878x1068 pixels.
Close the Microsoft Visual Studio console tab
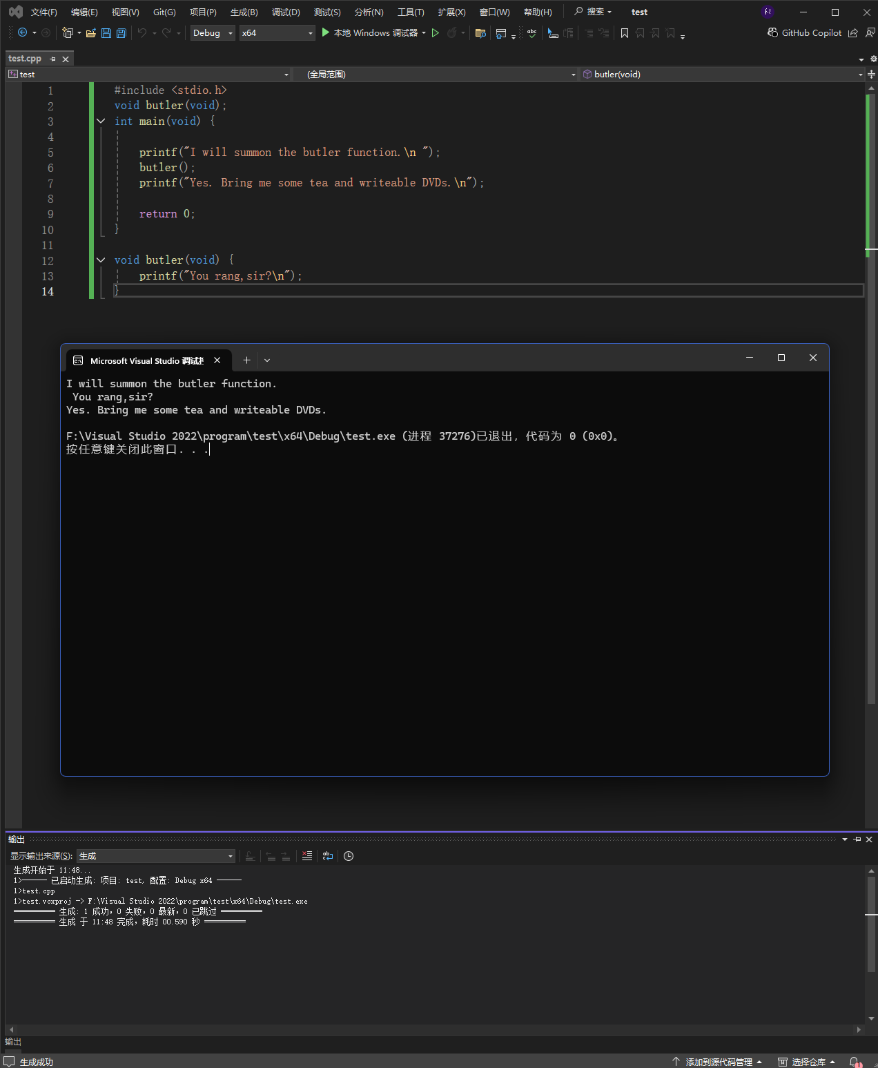pos(217,360)
